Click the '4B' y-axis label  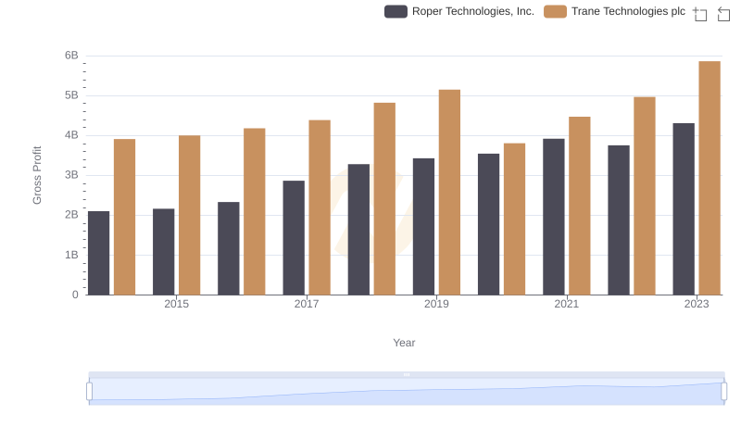[x=71, y=135]
